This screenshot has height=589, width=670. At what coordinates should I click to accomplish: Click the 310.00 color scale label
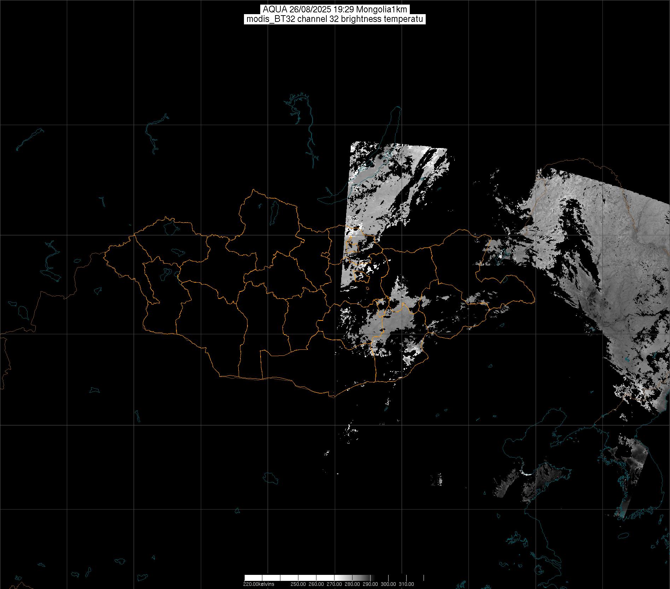pyautogui.click(x=406, y=584)
